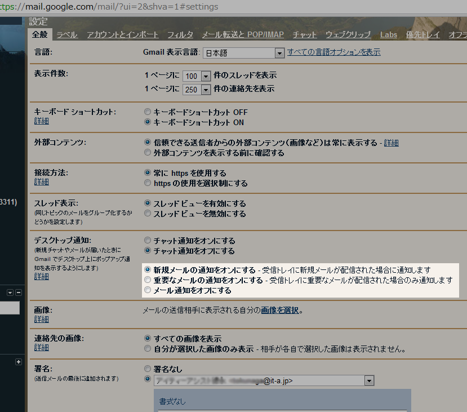This screenshot has height=412, width=467.
Task: Click the plus icon in the left sidebar
Action: [x=19, y=362]
